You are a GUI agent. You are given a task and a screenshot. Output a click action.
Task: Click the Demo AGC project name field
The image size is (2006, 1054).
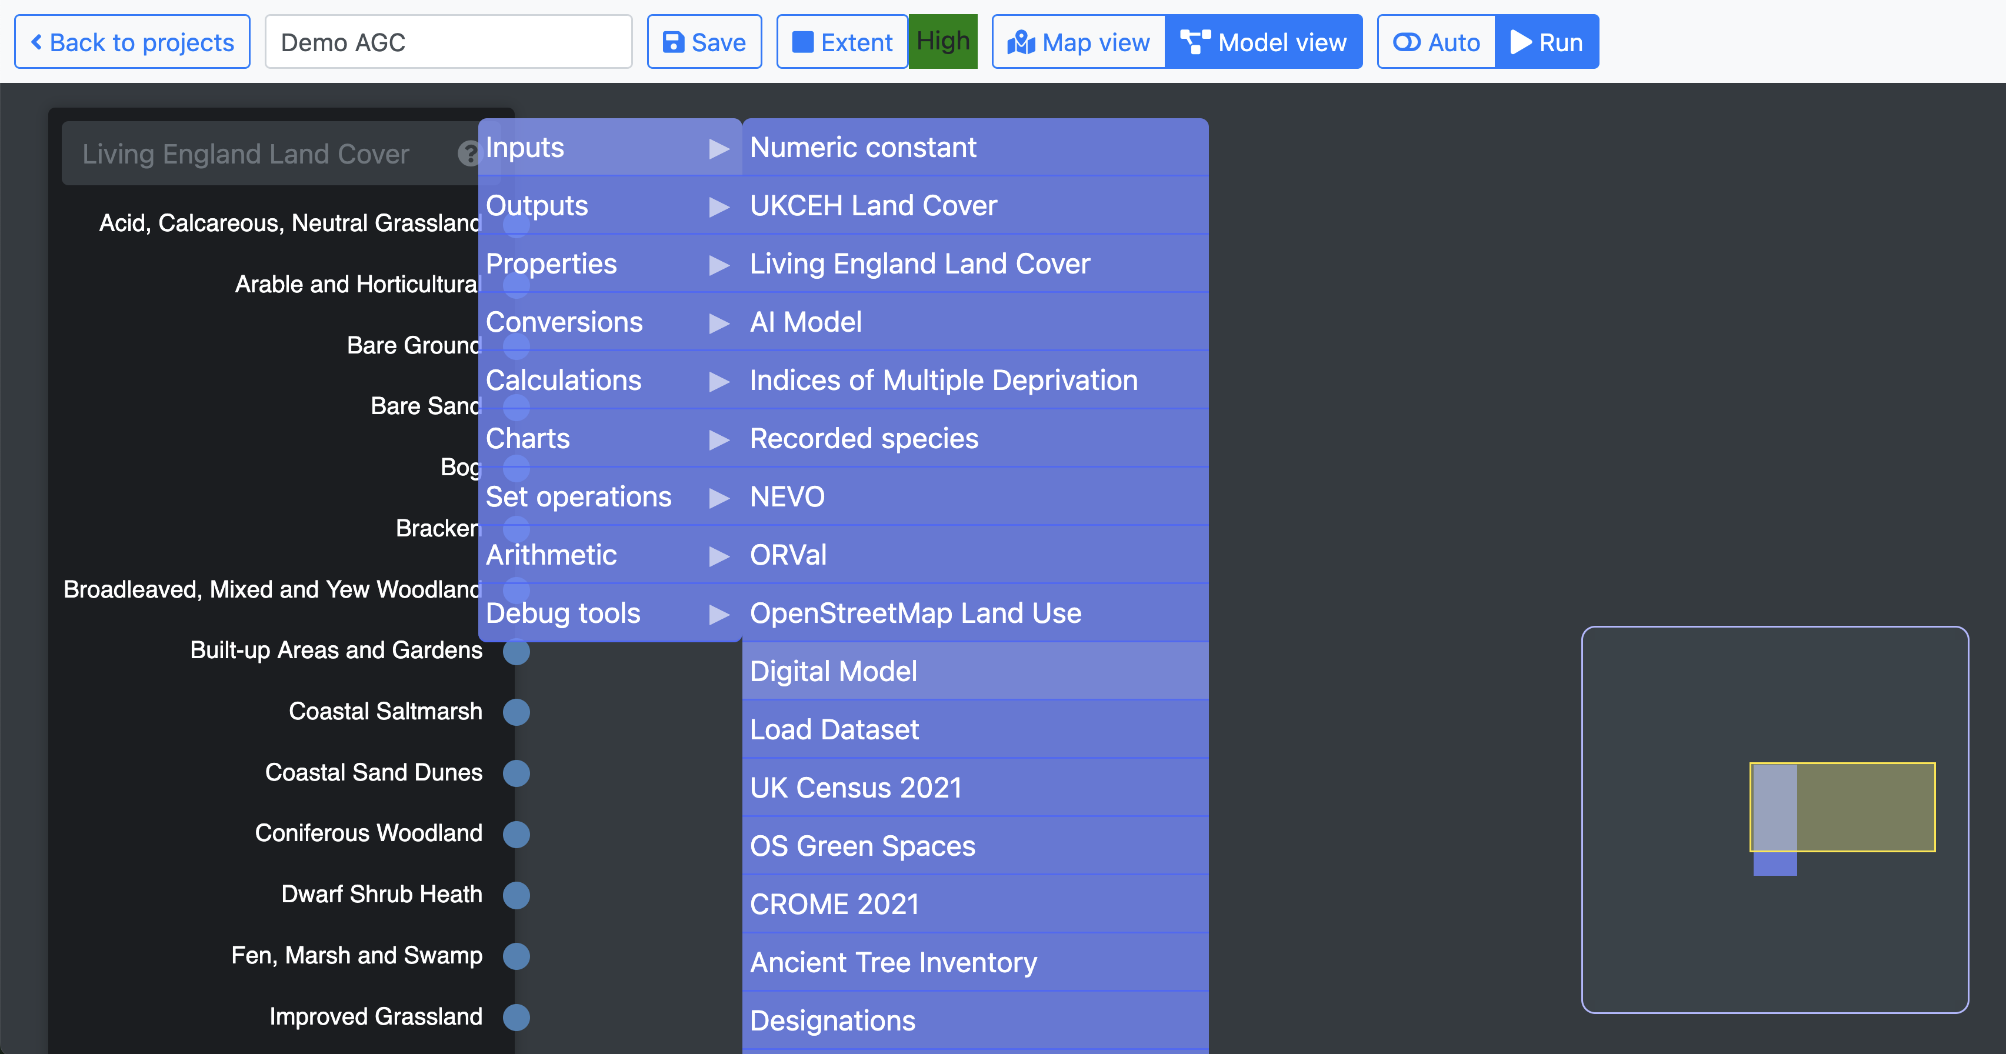(448, 42)
